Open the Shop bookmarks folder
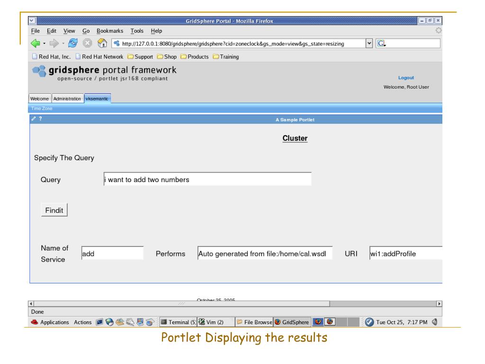The image size is (485, 364). (167, 57)
